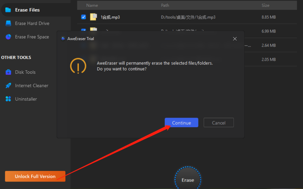Click the Erase Free Space pie icon

click(x=8, y=37)
